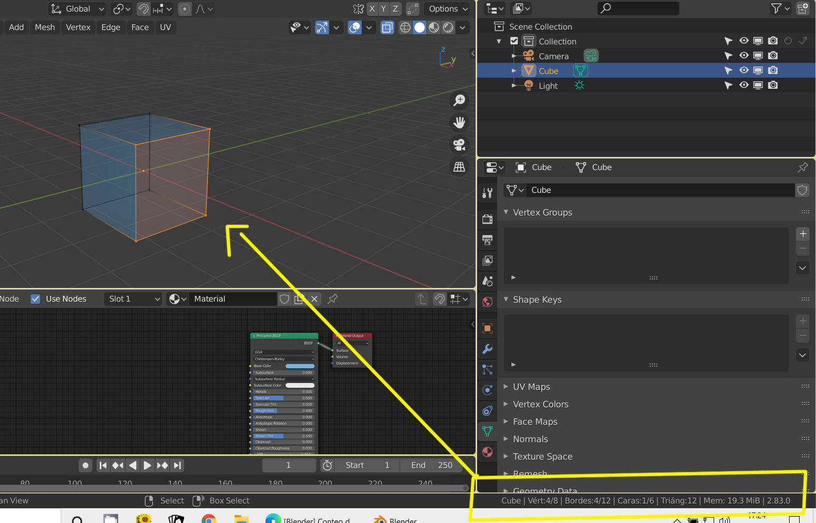Open the Output properties tab
The width and height of the screenshot is (816, 523).
pos(488,240)
